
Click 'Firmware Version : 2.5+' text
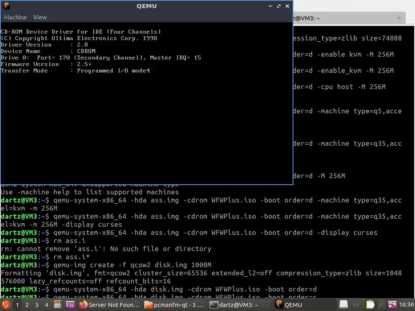pyautogui.click(x=46, y=64)
